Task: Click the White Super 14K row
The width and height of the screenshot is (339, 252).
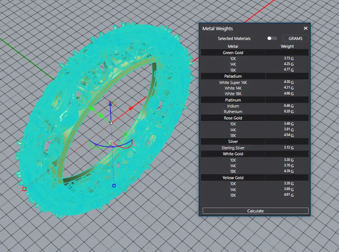Action: (x=233, y=82)
